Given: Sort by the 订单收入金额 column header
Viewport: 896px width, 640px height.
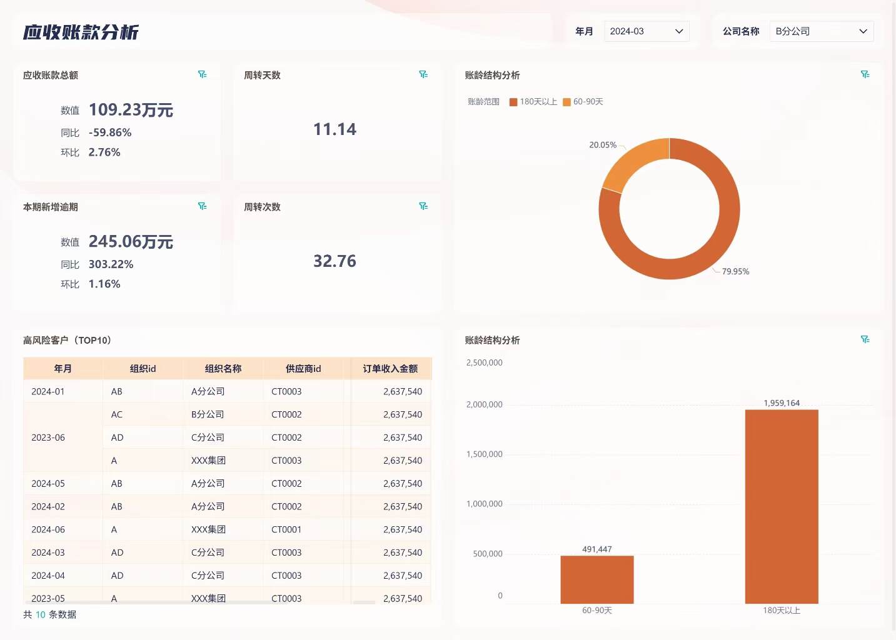Looking at the screenshot, I should [390, 368].
